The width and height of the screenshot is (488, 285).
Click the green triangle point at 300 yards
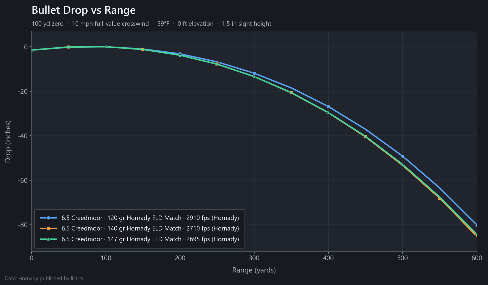pos(254,76)
